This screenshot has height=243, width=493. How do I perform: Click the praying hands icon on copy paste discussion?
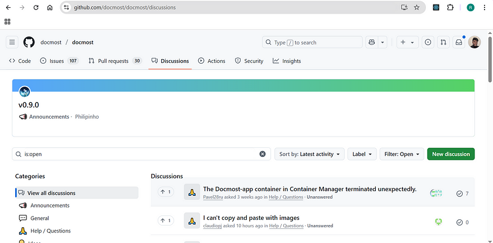(192, 220)
